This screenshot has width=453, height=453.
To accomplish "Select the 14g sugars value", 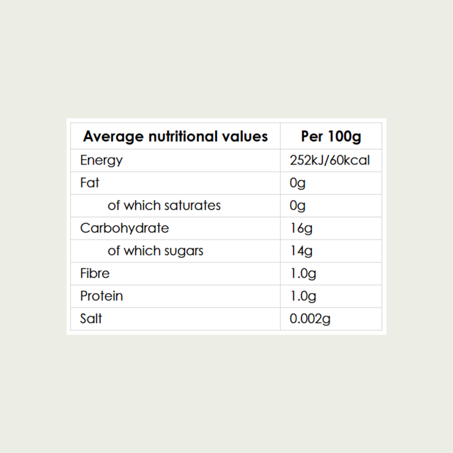I will pyautogui.click(x=301, y=251).
